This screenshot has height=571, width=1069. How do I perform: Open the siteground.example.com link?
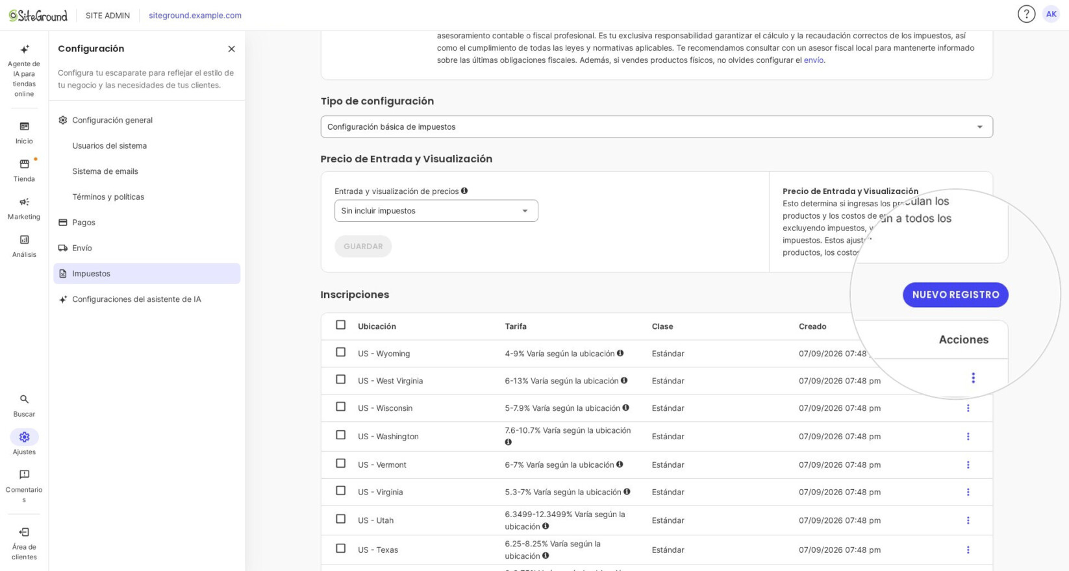(195, 16)
